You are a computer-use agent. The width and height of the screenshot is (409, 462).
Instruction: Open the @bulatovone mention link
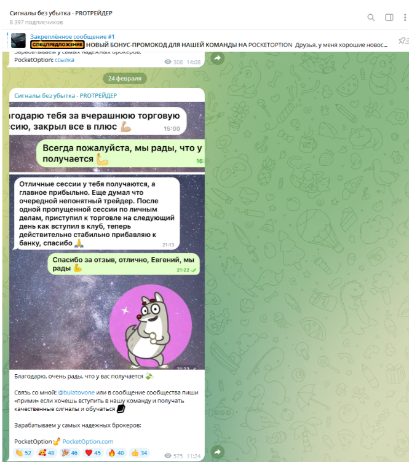click(x=76, y=393)
